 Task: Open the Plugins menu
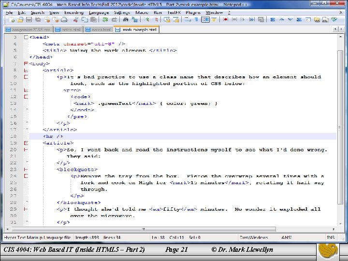click(193, 13)
